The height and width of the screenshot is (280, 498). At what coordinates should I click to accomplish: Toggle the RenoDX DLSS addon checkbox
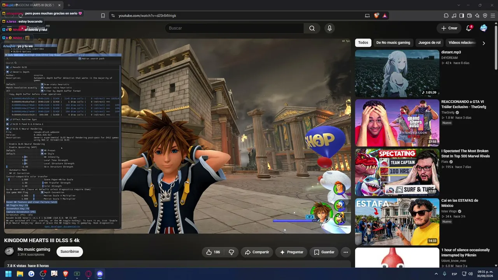[x=11, y=67]
